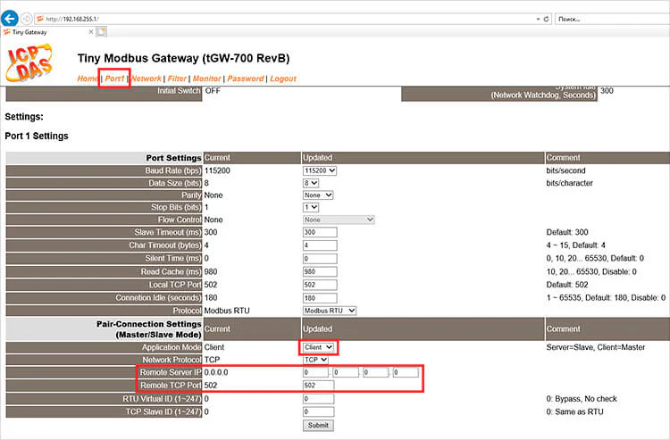The image size is (670, 440).
Task: Open the Baud Rate dropdown
Action: click(x=319, y=170)
